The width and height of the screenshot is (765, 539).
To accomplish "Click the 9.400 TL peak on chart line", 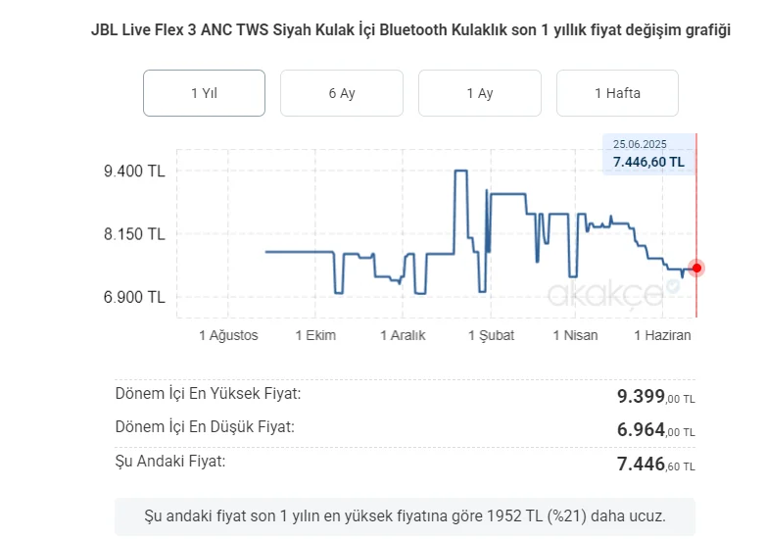I will 461,171.
